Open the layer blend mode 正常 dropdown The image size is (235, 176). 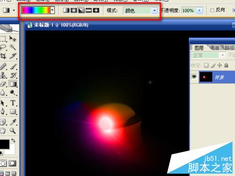(x=223, y=55)
